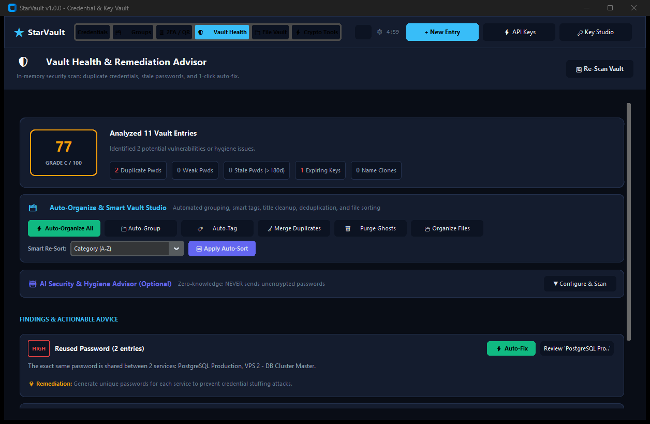Click the AI Security & Hygiene Advisor heading

[106, 284]
